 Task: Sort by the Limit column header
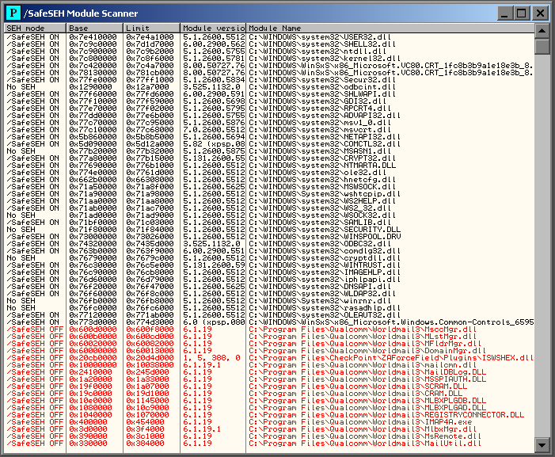click(151, 28)
